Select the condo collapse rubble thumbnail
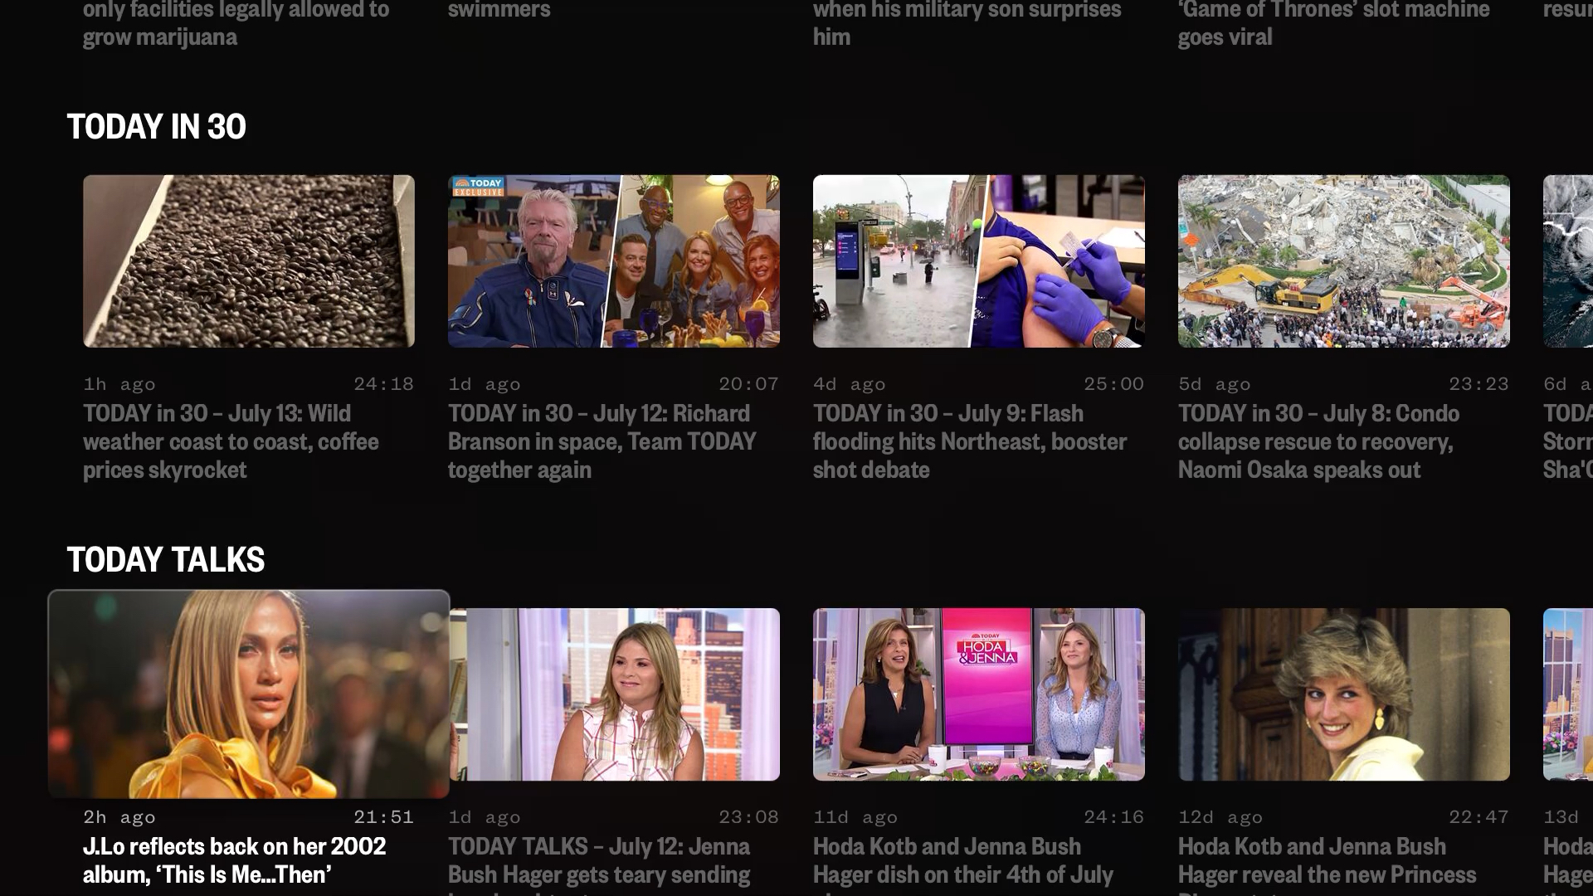The width and height of the screenshot is (1593, 896). coord(1344,261)
